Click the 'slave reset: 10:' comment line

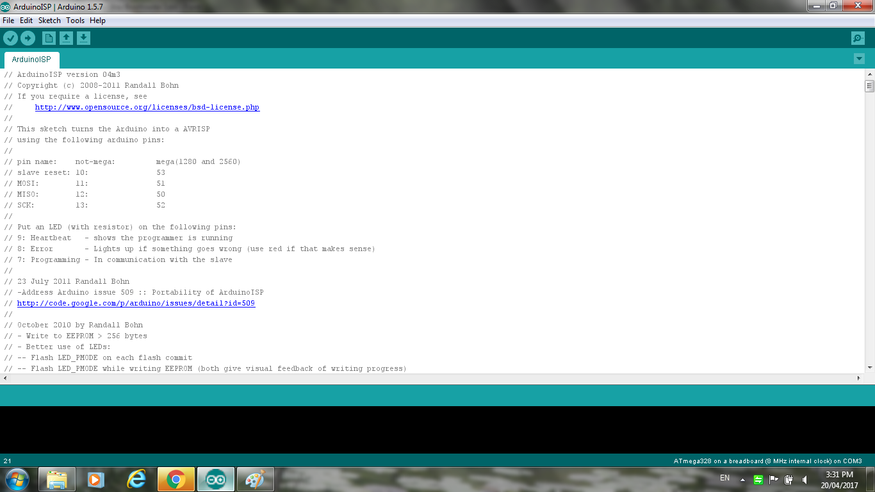(85, 172)
